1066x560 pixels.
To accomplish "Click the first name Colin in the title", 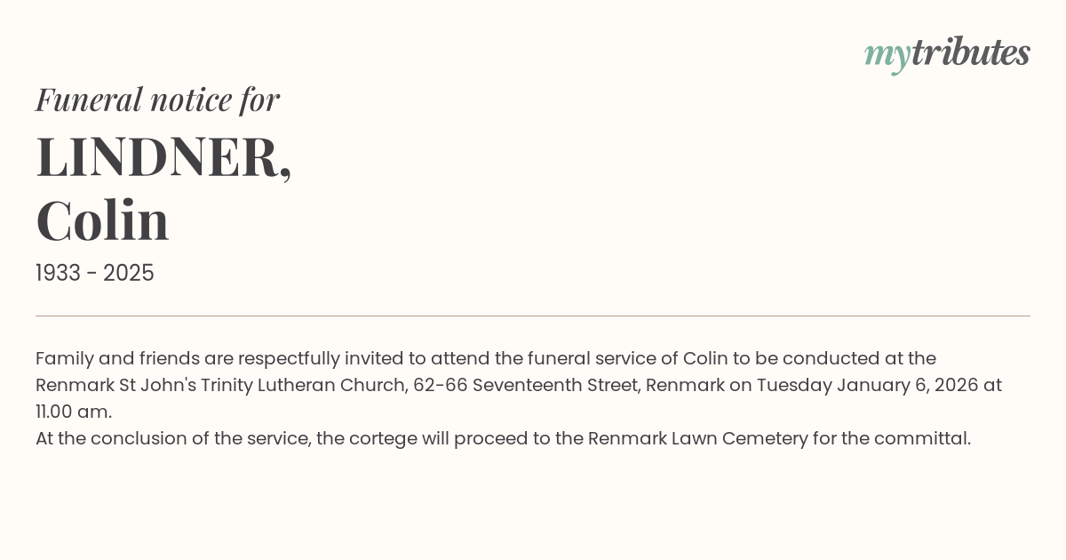I will 102,220.
